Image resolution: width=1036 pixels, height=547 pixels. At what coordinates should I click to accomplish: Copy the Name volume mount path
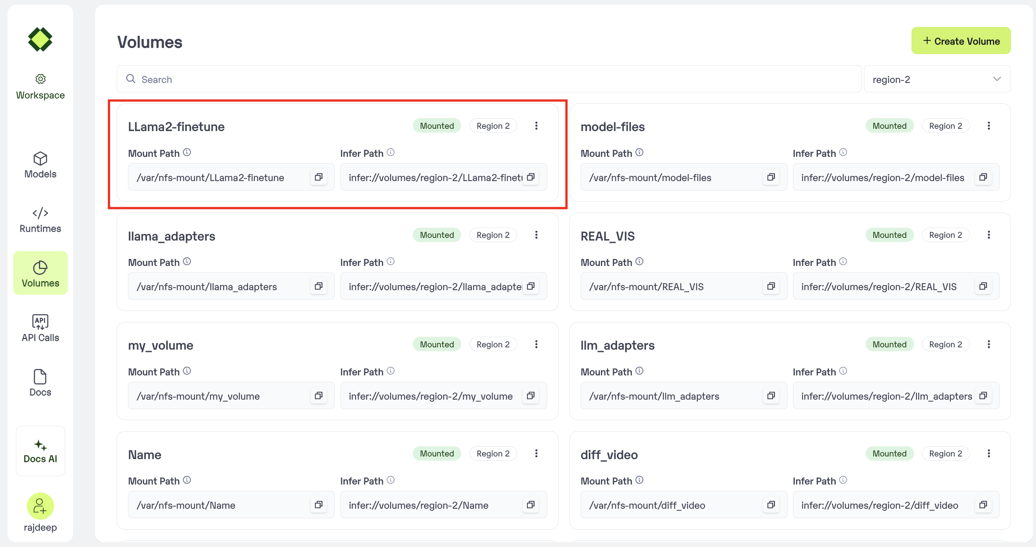point(318,504)
